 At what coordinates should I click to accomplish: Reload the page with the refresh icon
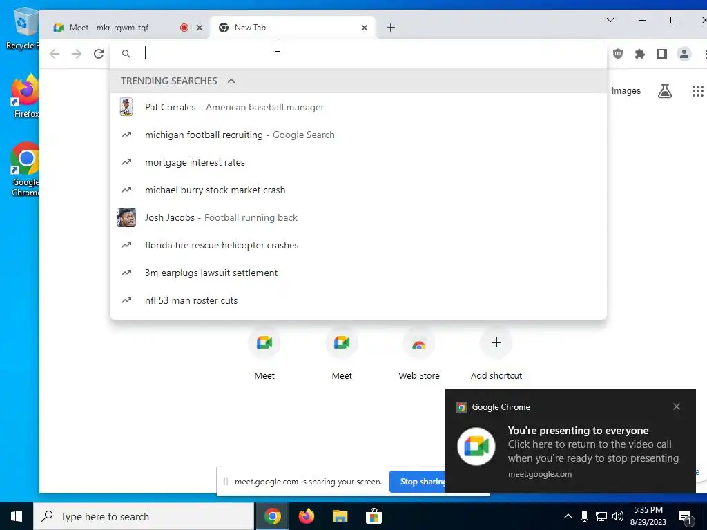click(x=99, y=54)
